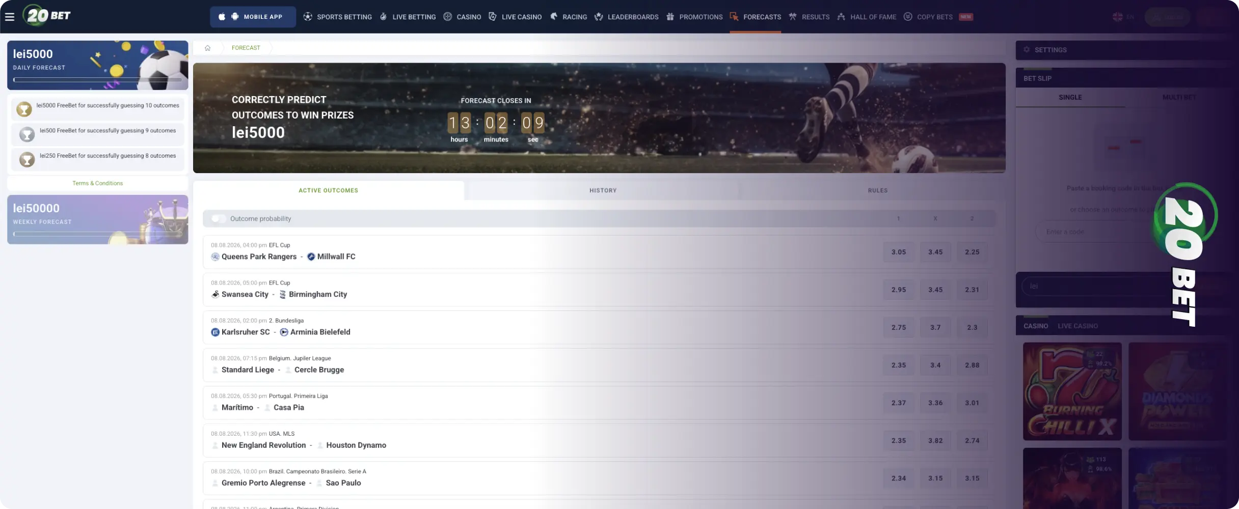Click the Leaderboards icon
Viewport: 1239px width, 509px height.
[x=599, y=17]
